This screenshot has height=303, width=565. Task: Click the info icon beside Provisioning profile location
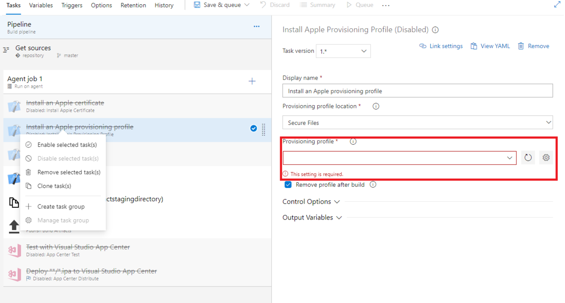point(376,106)
